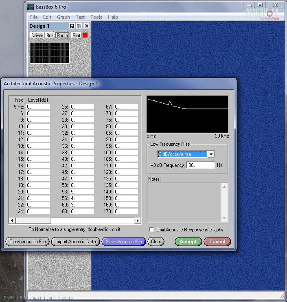Click the 67 Hz level field
The height and width of the screenshot is (302, 287).
[126, 107]
